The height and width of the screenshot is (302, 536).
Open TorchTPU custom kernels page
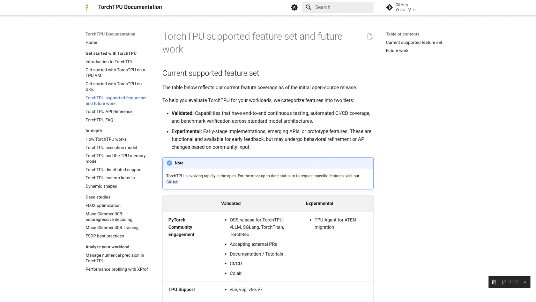pyautogui.click(x=110, y=178)
